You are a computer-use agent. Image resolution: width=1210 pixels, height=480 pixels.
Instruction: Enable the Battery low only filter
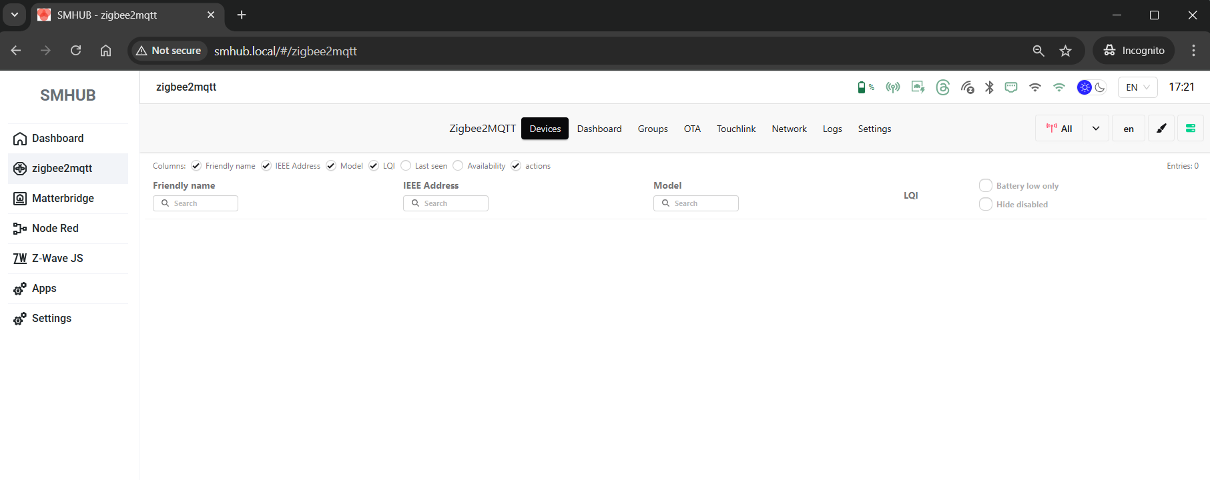pos(985,185)
